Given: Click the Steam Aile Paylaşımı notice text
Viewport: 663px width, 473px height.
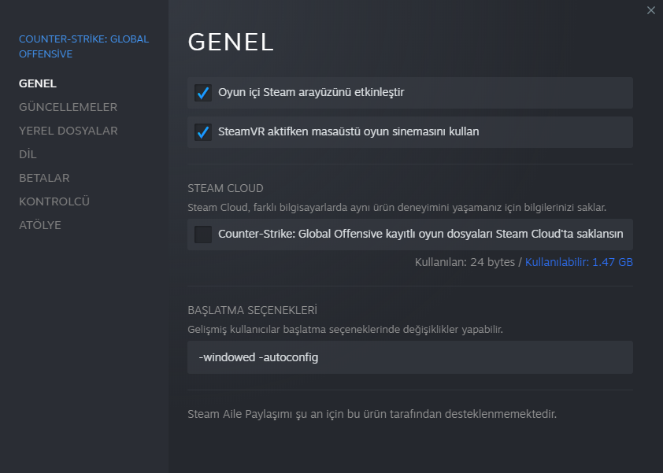Looking at the screenshot, I should pyautogui.click(x=372, y=414).
